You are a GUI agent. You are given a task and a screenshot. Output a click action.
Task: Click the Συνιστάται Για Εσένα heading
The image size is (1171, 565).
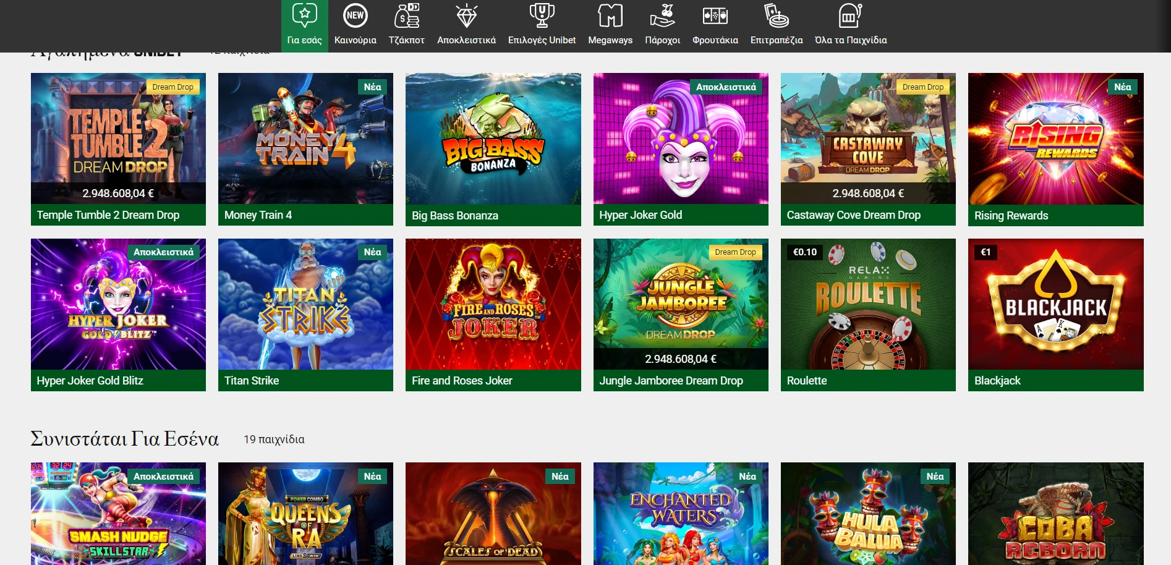(x=125, y=439)
